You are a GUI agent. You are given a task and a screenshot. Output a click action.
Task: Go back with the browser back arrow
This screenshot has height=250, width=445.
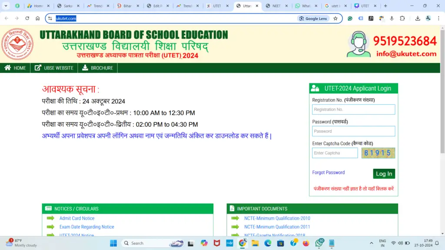click(x=7, y=18)
